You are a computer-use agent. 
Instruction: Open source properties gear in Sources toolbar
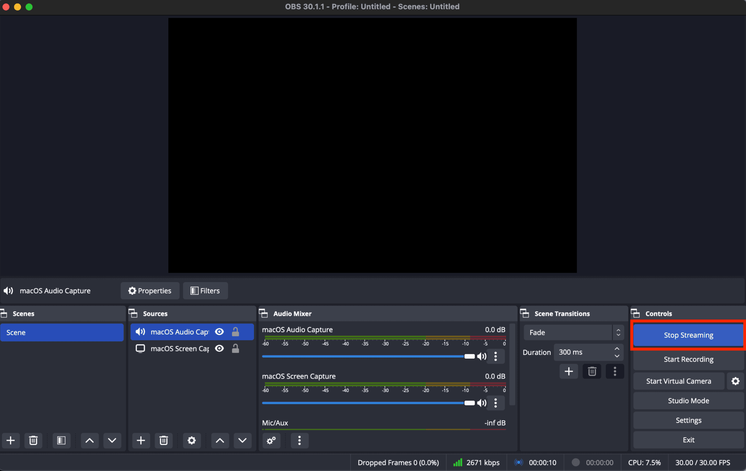coord(192,440)
